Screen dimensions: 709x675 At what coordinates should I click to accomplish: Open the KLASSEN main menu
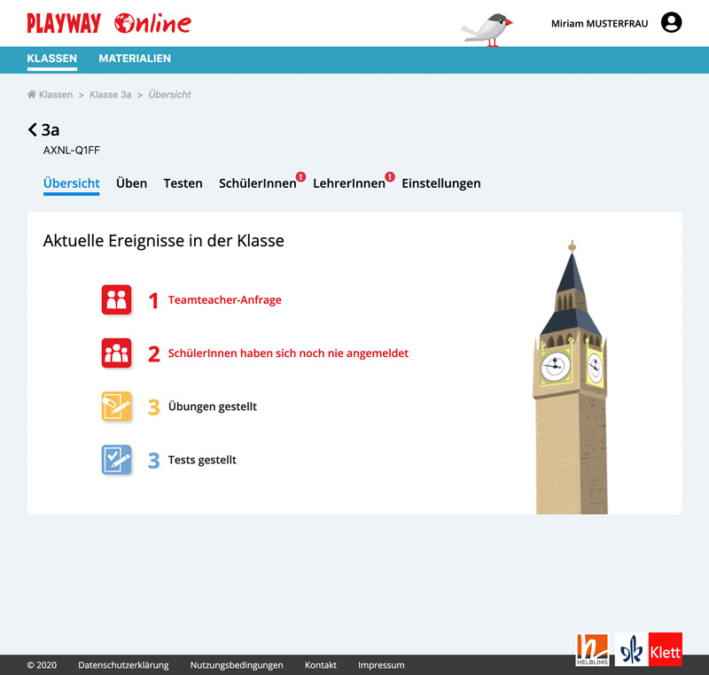(x=52, y=58)
